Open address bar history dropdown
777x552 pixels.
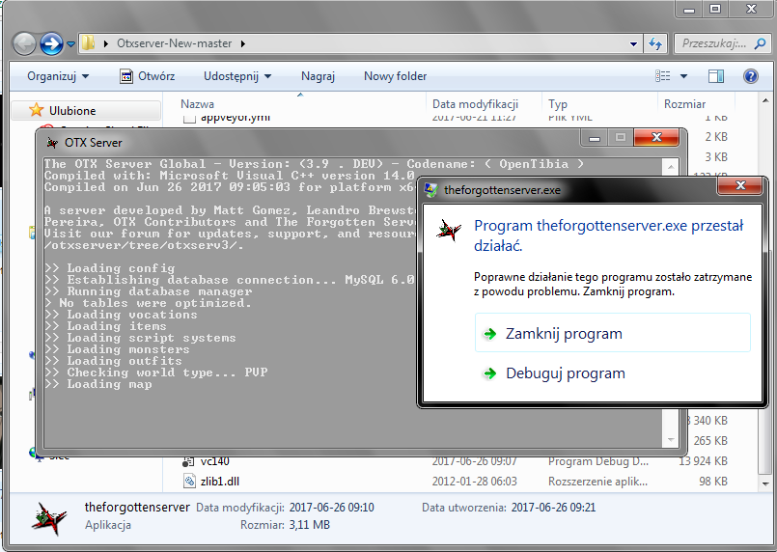click(x=633, y=44)
